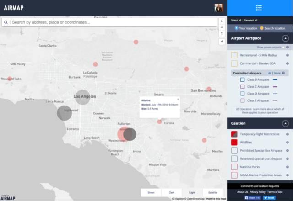Click help icon next to Temporary Flight Restrictions

tap(287, 134)
